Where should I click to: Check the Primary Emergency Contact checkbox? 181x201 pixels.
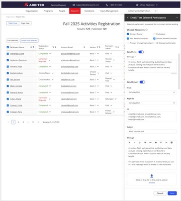128,43
